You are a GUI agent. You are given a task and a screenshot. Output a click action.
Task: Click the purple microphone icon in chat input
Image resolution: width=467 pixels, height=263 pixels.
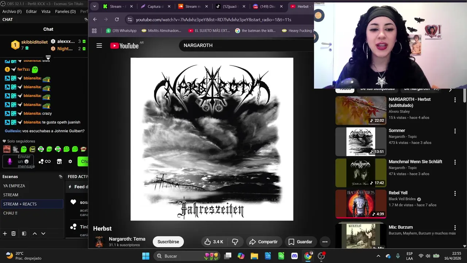pos(10,161)
